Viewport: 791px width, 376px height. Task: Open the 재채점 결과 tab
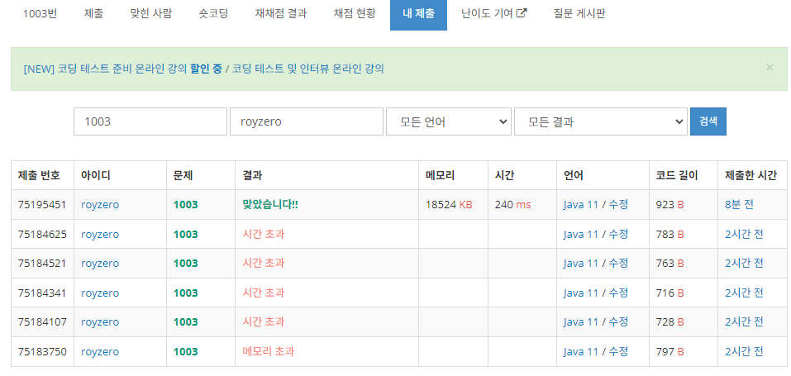click(x=280, y=13)
